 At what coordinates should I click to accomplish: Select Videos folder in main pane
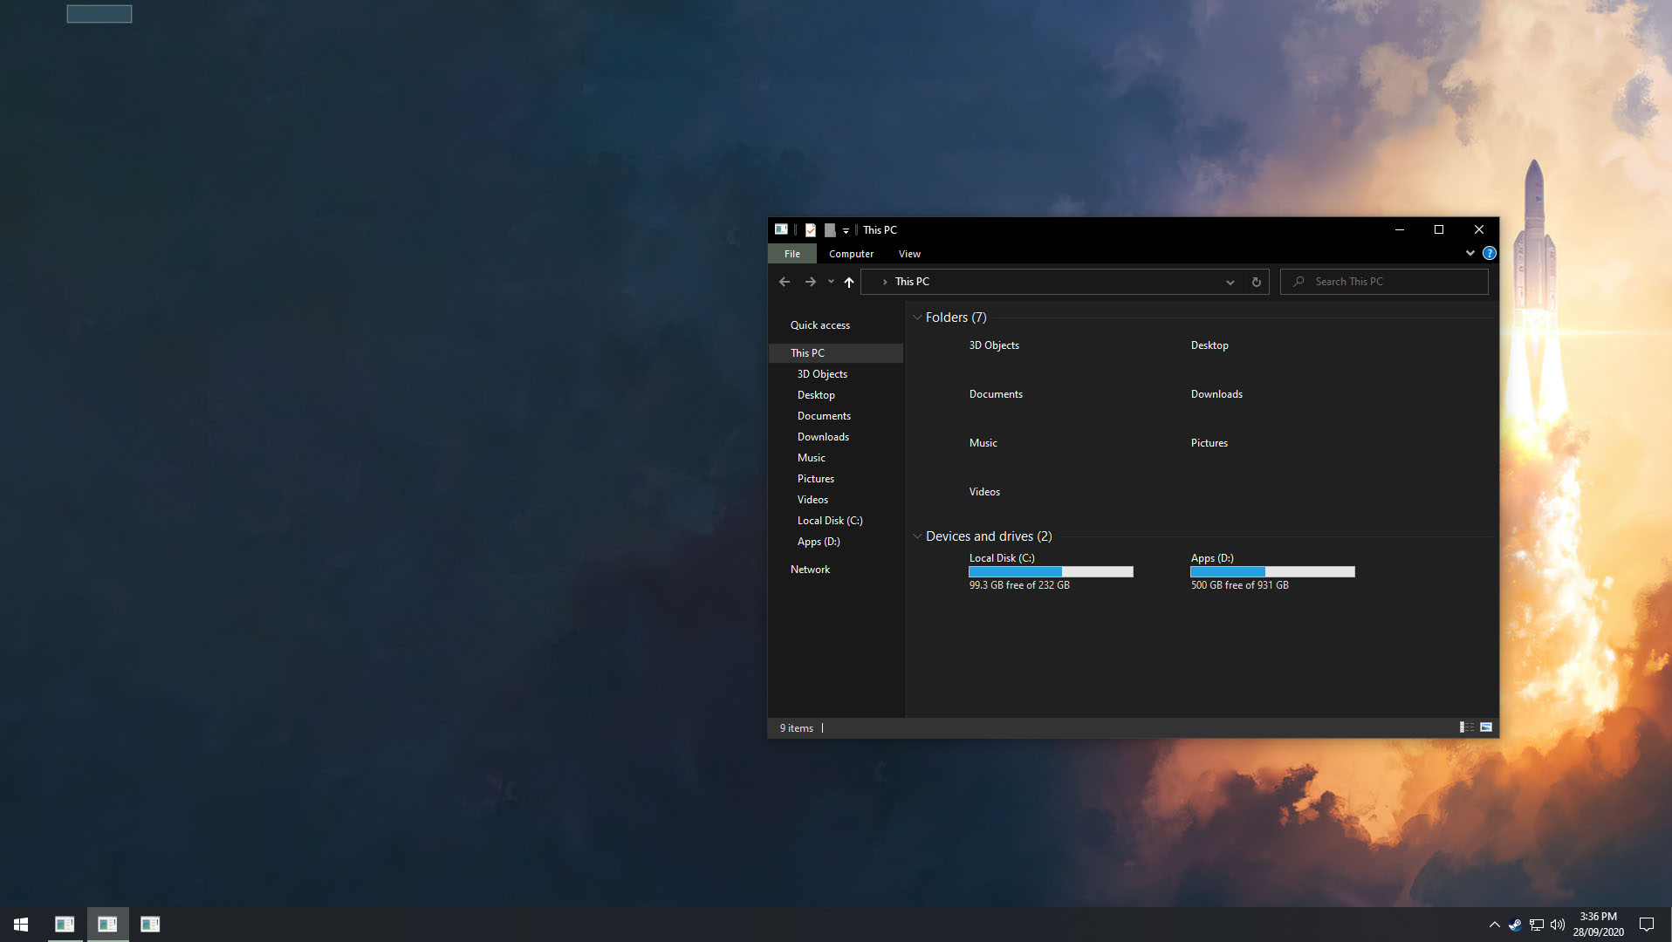[984, 492]
